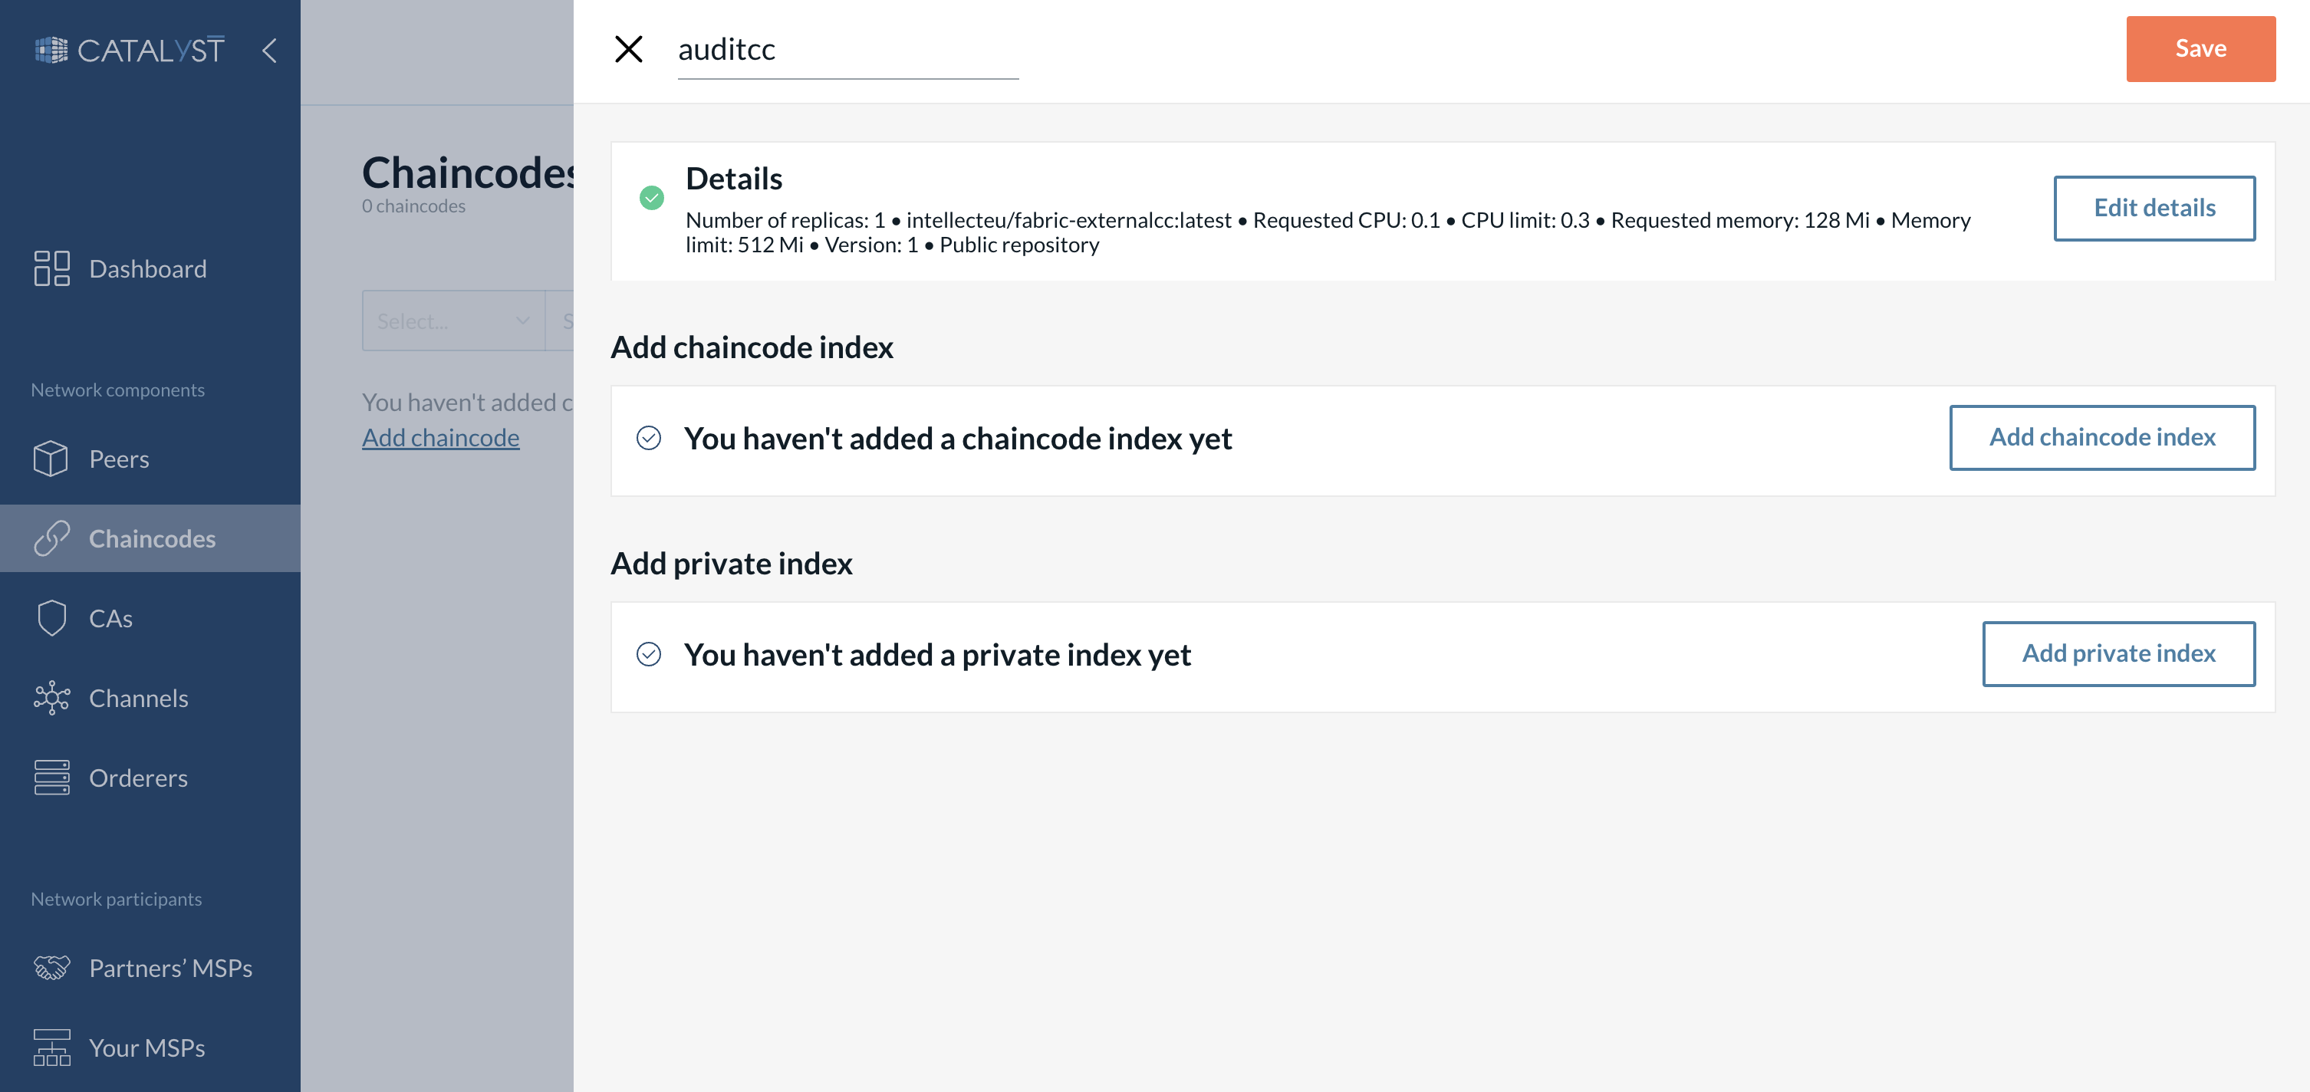The height and width of the screenshot is (1092, 2310).
Task: Click the Catalyst logo
Action: (129, 49)
